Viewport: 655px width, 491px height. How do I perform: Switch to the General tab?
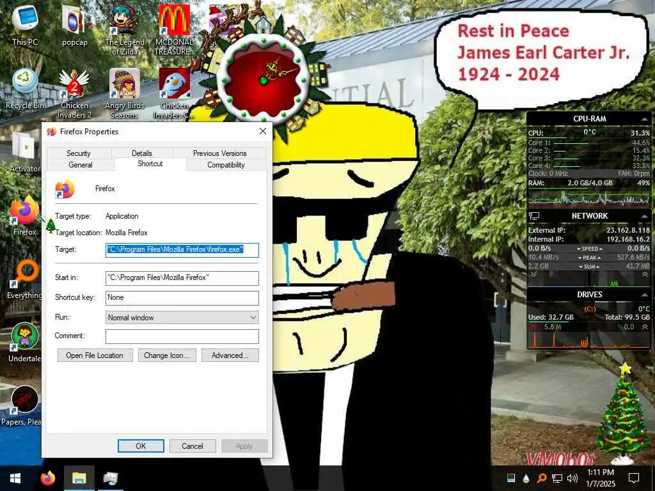pyautogui.click(x=80, y=165)
